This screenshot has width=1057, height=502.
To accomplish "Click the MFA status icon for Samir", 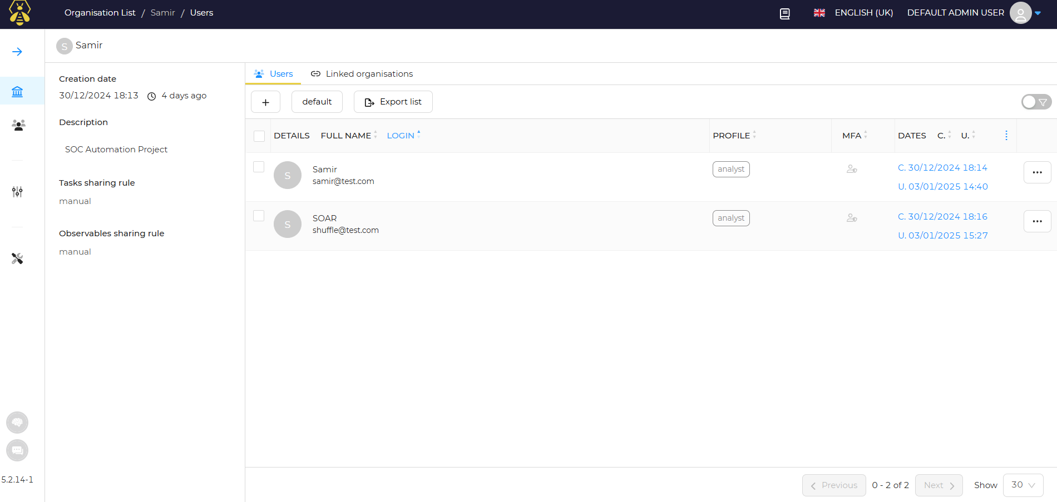I will [851, 168].
